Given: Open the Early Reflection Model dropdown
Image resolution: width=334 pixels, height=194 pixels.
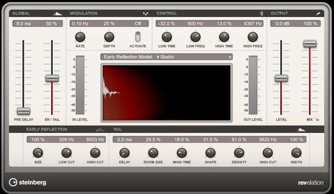Looking at the screenshot, I should click(166, 57).
